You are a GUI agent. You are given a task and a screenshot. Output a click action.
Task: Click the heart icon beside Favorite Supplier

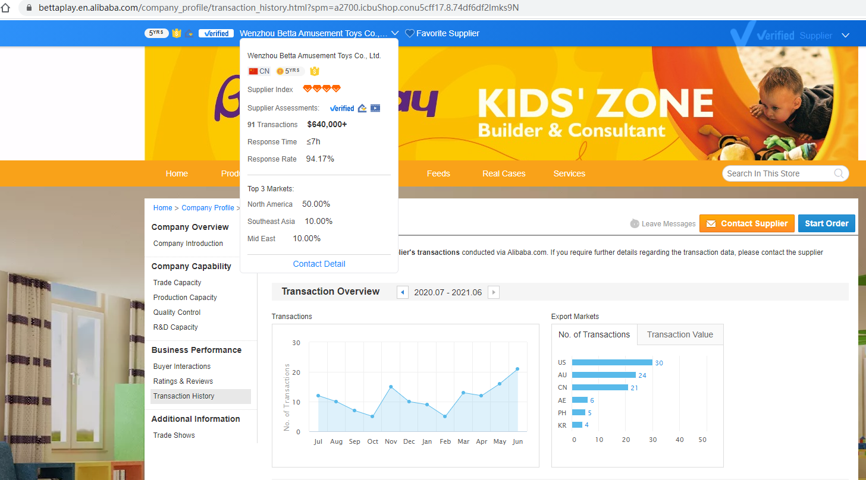[409, 34]
